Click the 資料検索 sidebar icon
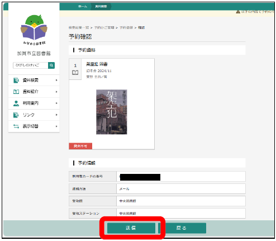Screen dimensions: 276x241 click(x=16, y=81)
